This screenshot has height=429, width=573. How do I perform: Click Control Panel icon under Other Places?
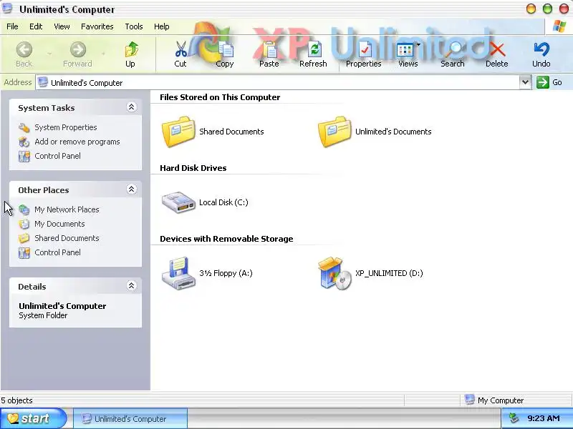tap(24, 252)
